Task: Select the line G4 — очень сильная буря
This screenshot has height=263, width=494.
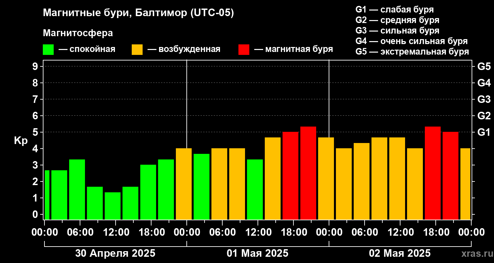Action: [412, 41]
